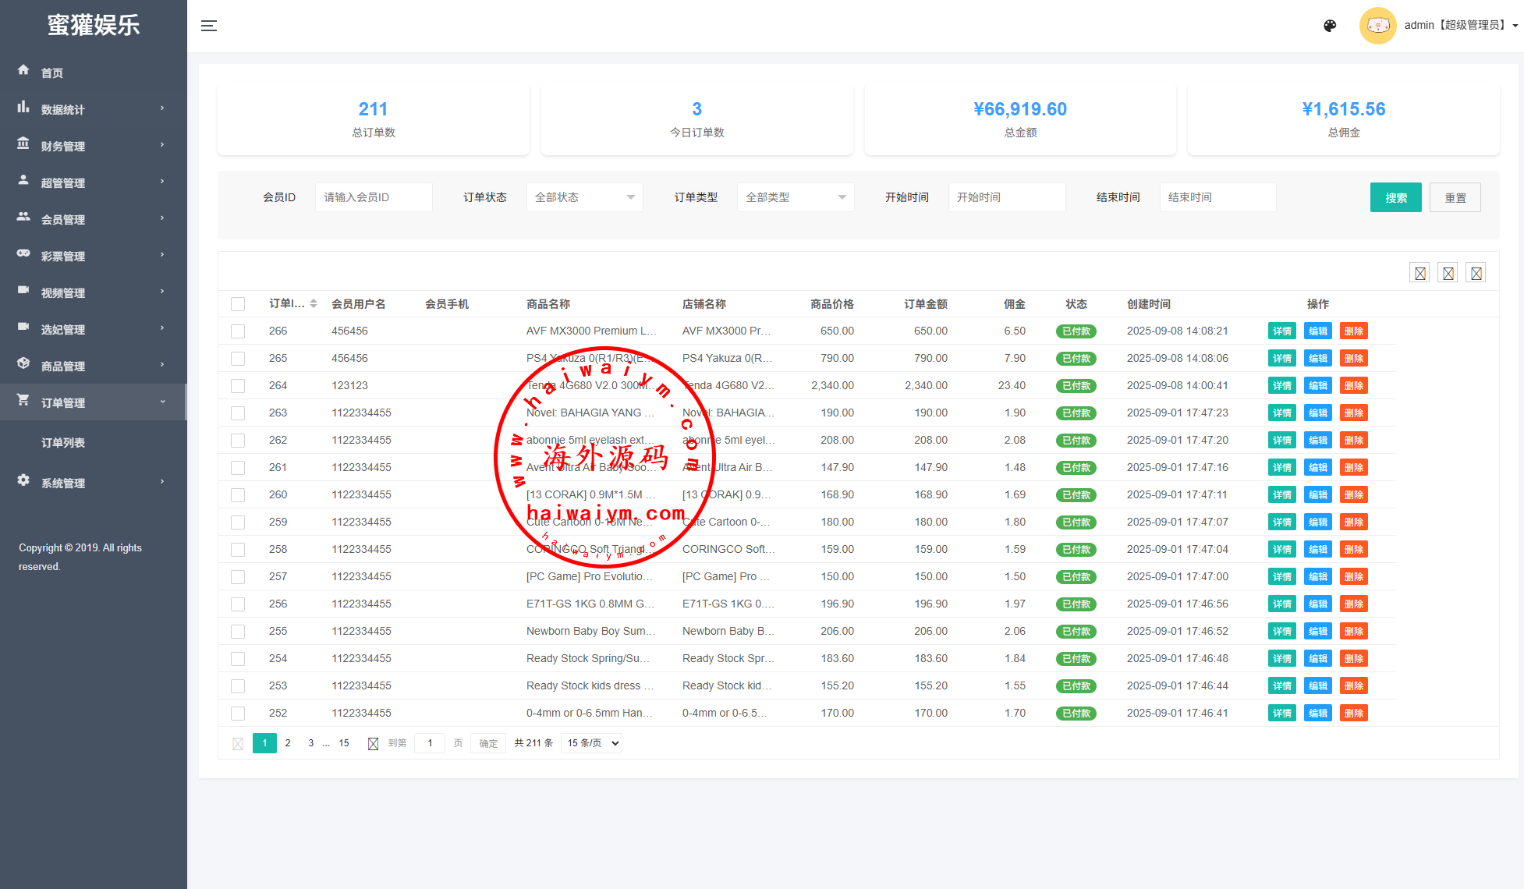Open 订单列表 submenu item
This screenshot has height=889, width=1524.
point(63,443)
